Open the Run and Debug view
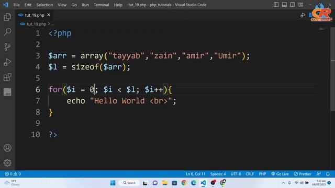The width and height of the screenshot is (335, 188). click(x=7, y=62)
